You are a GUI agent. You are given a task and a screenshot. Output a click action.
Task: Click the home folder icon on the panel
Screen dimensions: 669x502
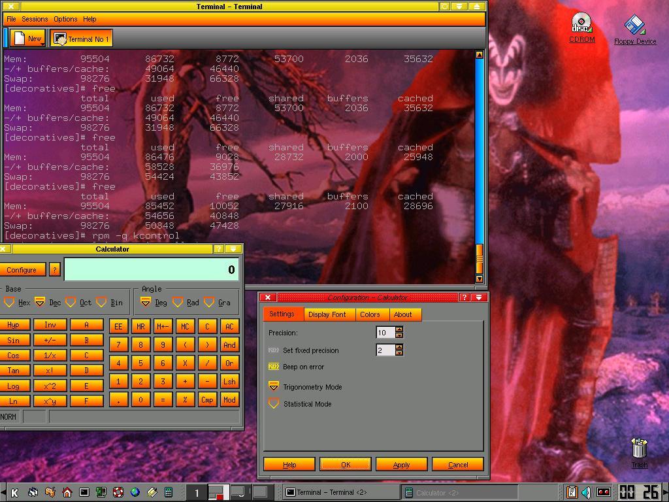click(x=67, y=493)
